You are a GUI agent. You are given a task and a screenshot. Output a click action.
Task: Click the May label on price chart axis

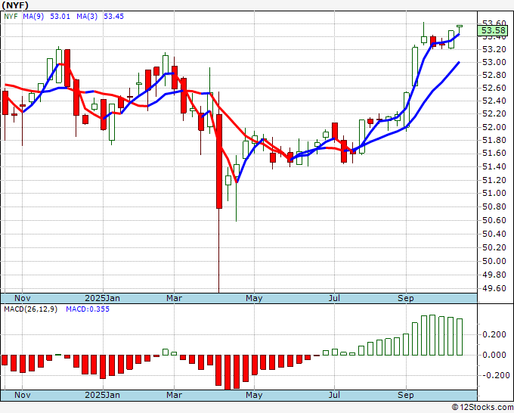point(254,298)
